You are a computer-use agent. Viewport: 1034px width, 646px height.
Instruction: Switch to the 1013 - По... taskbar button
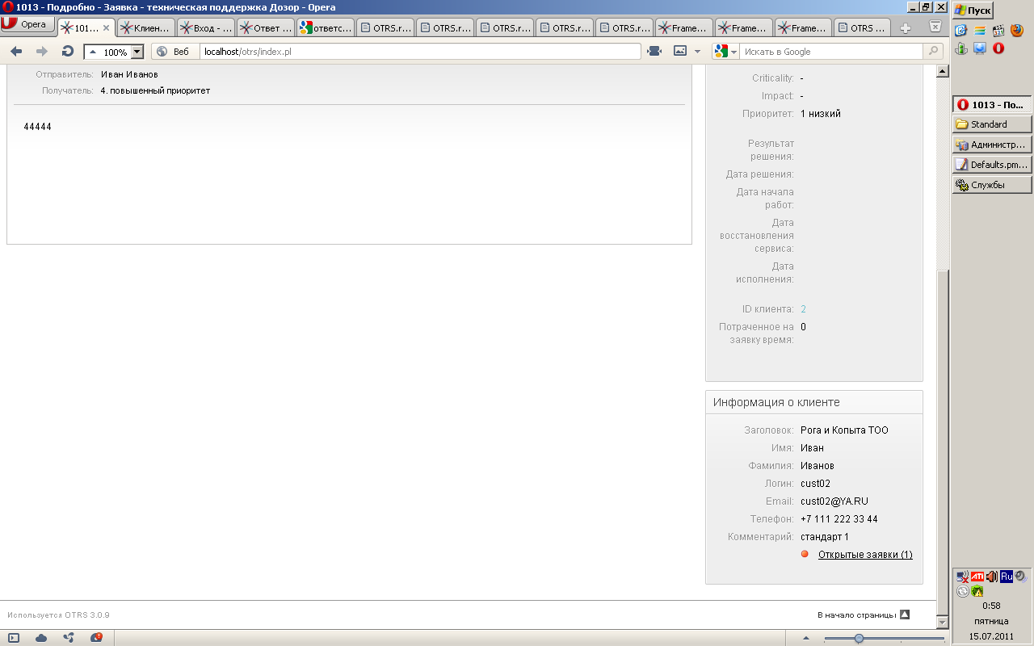point(992,104)
